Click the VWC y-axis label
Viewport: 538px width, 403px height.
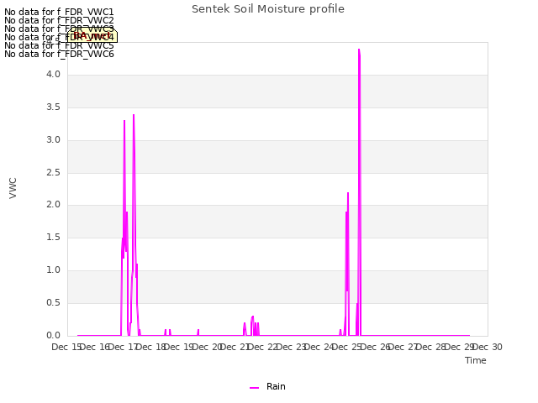point(13,188)
